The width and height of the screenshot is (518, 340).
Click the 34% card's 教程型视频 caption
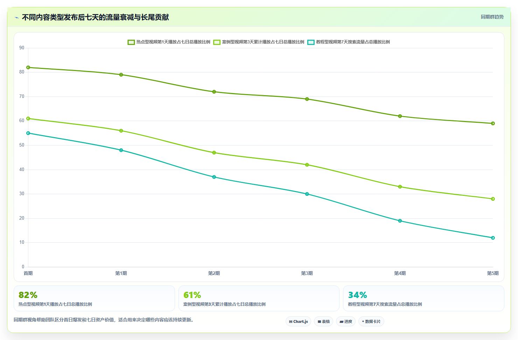[385, 304]
